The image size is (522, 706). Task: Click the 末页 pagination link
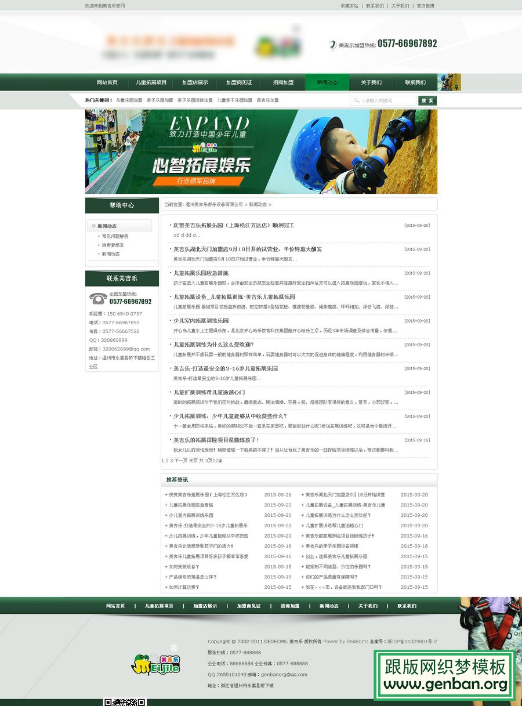(x=193, y=461)
